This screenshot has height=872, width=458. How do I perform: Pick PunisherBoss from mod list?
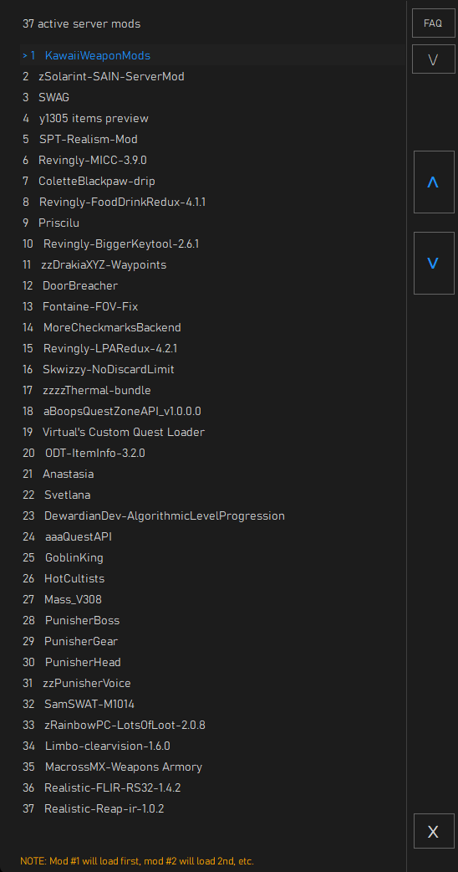coord(213,620)
